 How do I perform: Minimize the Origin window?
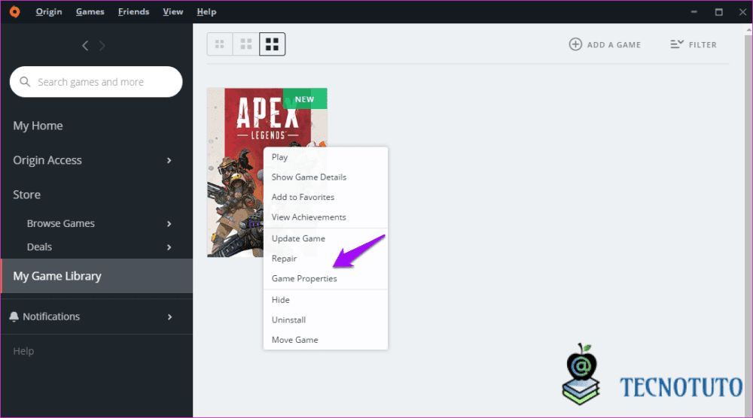click(694, 11)
